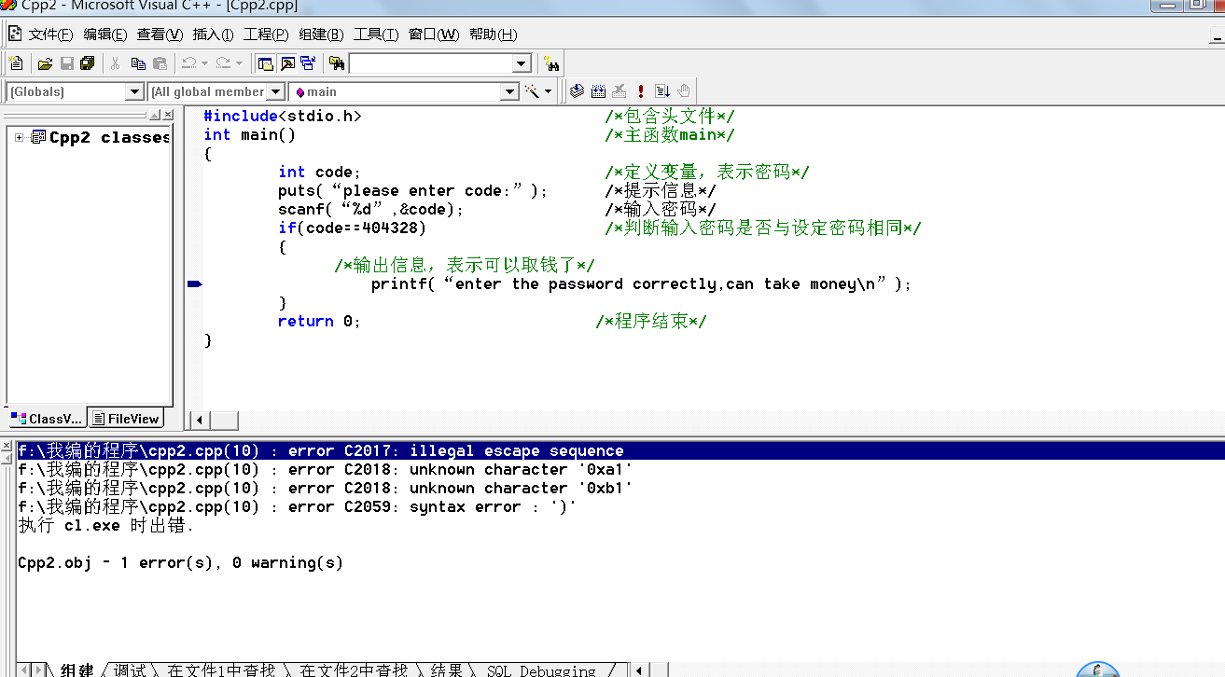
Task: Click the Stop Build icon
Action: [619, 91]
